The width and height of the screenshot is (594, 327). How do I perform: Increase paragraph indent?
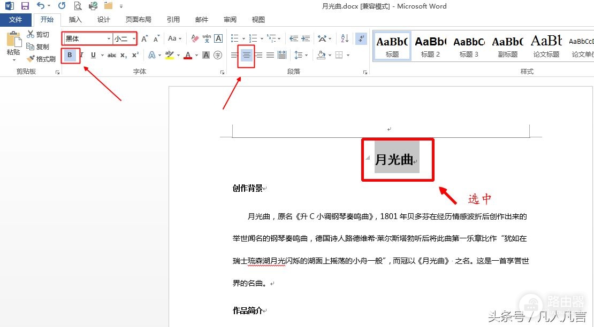[306, 38]
